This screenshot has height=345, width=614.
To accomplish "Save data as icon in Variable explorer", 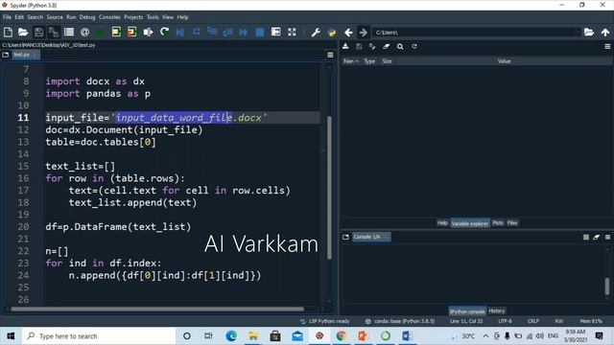I will point(359,47).
